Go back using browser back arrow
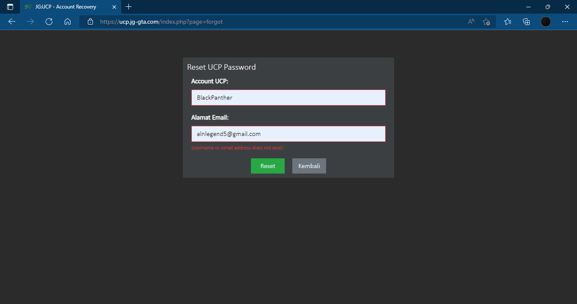The height and width of the screenshot is (304, 577). (x=12, y=22)
